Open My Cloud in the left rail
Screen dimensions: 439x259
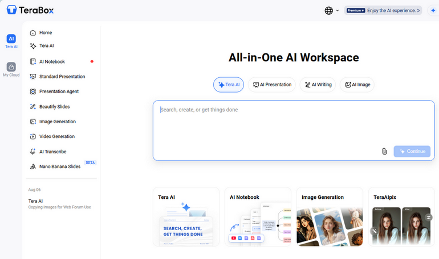coord(11,69)
